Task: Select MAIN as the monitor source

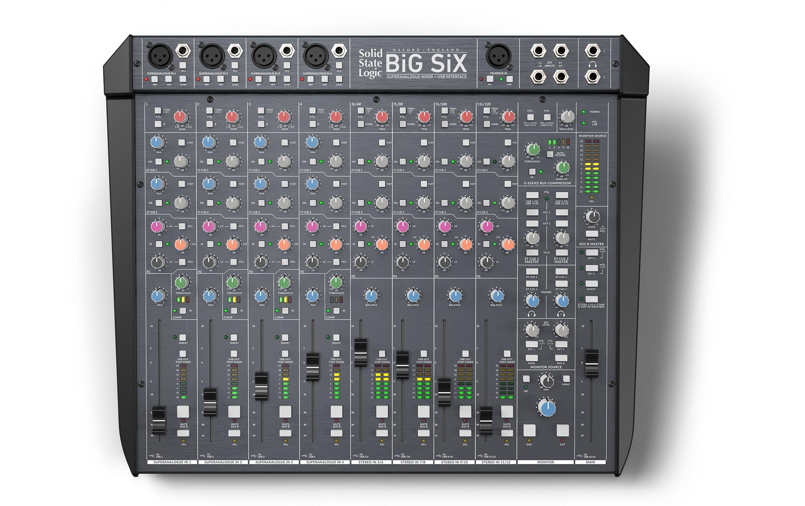Action: 531,358
